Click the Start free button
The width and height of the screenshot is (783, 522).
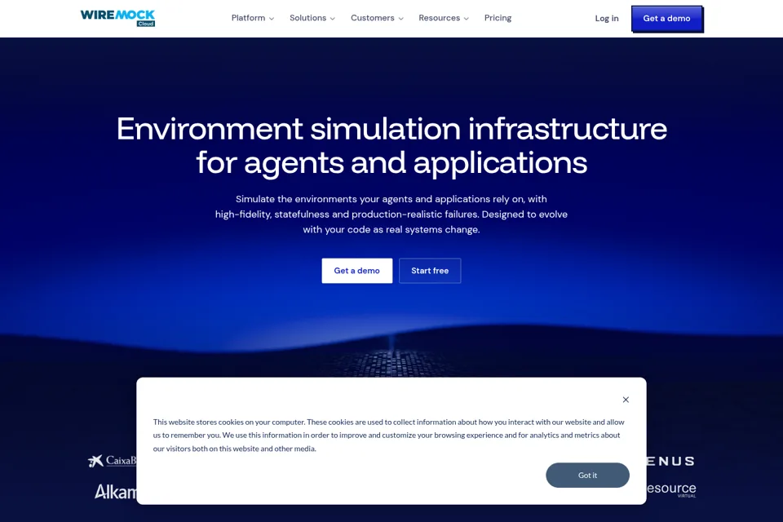pos(430,271)
